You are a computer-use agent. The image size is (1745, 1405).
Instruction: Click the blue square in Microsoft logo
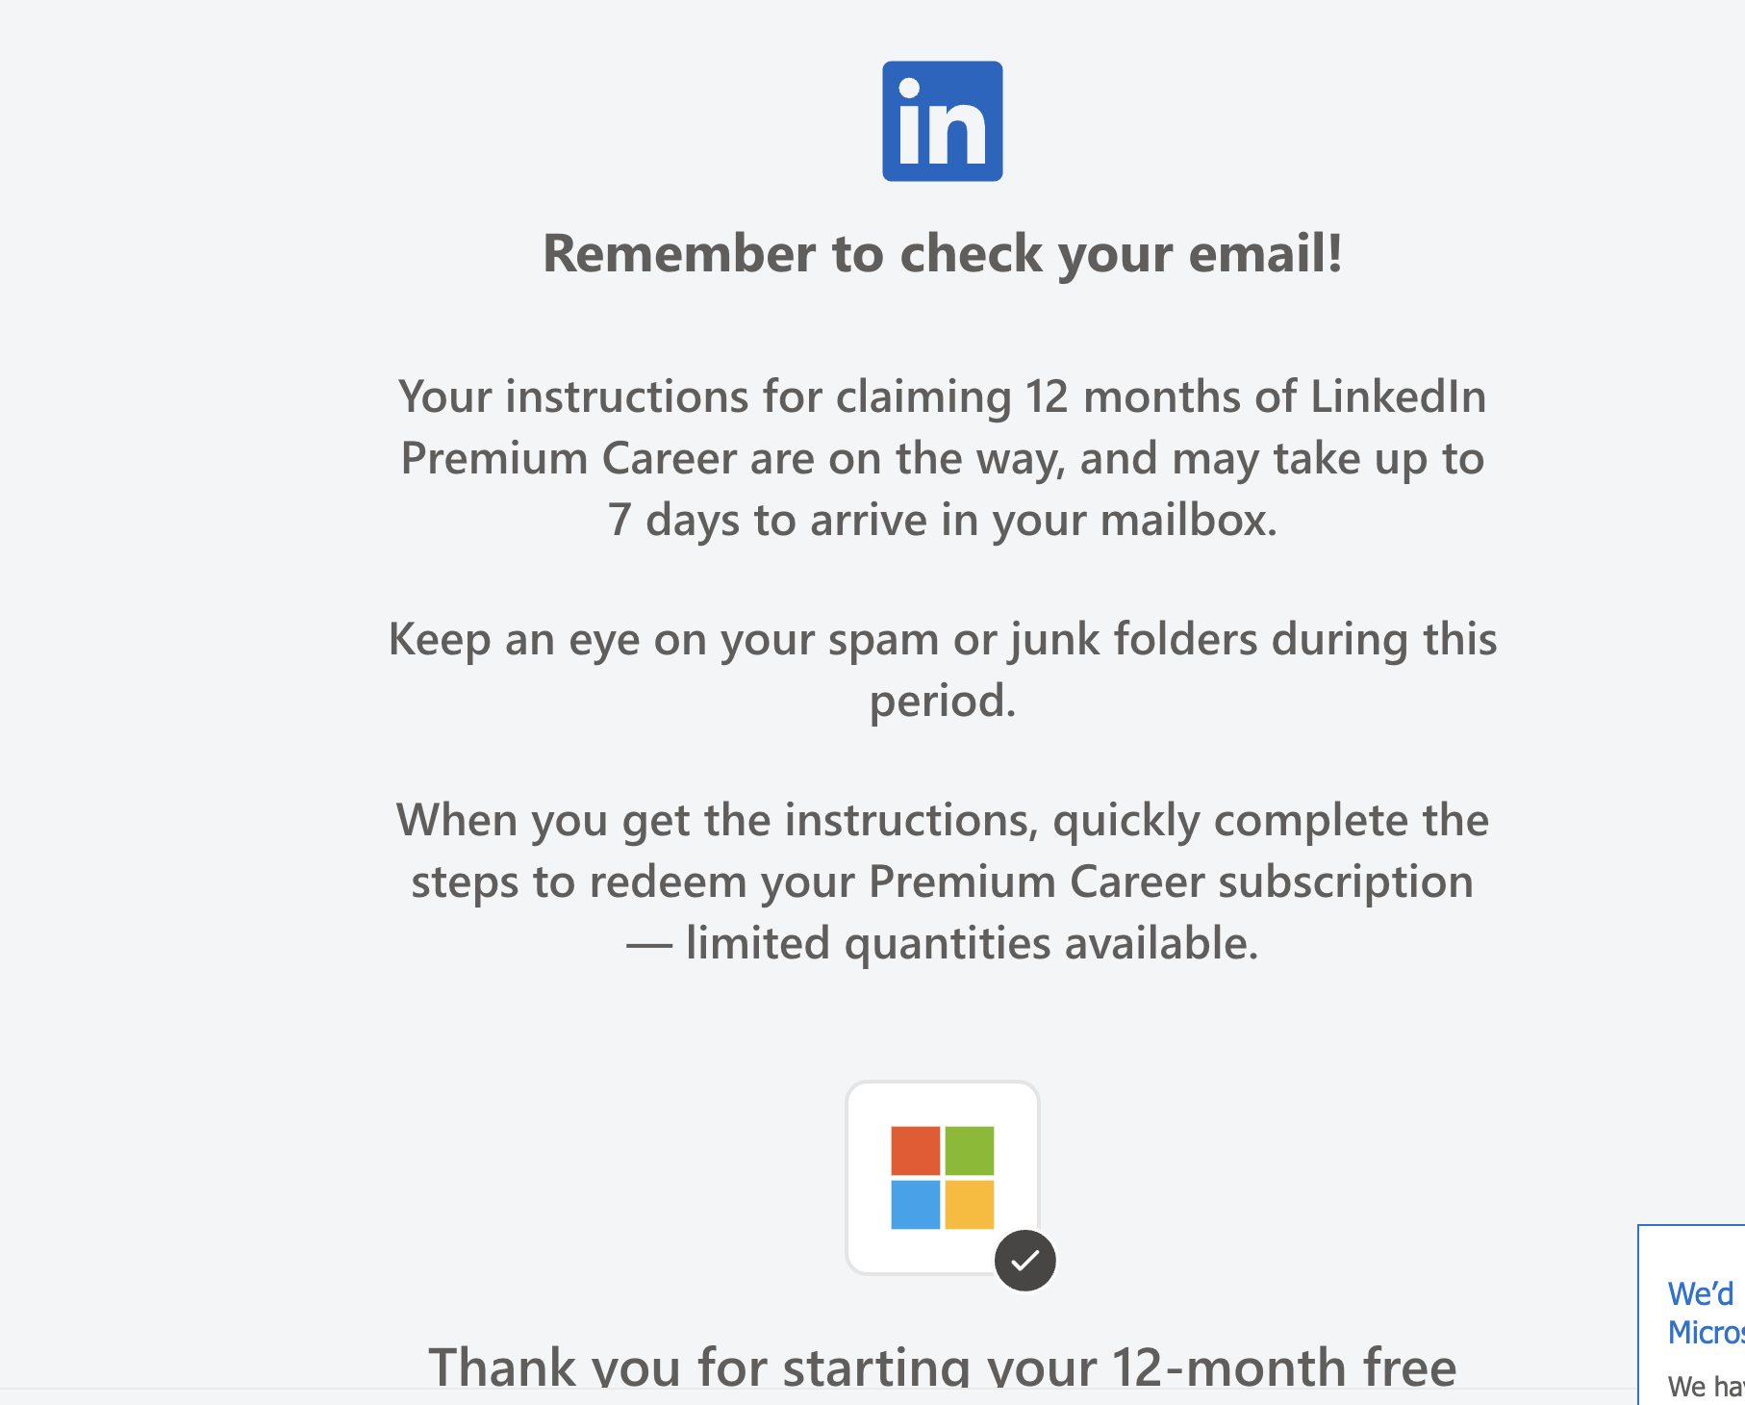tap(915, 1205)
